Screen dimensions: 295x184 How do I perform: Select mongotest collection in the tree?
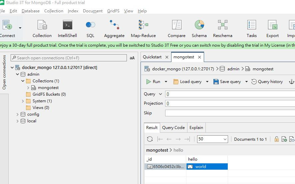coord(48,88)
